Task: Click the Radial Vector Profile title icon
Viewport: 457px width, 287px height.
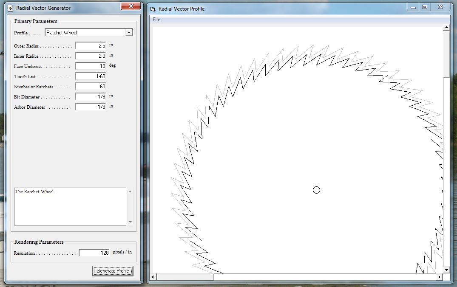Action: 153,9
